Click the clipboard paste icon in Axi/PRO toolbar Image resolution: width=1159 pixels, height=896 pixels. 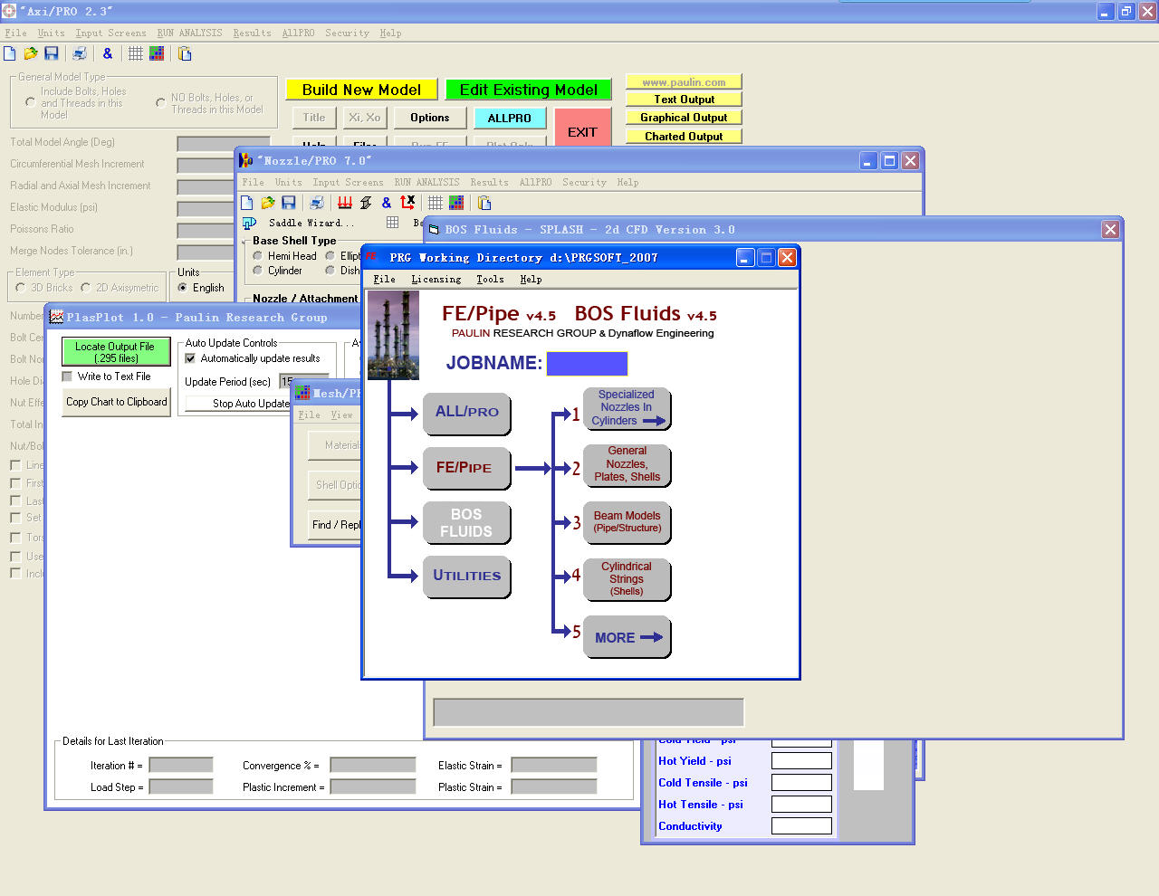tap(185, 53)
